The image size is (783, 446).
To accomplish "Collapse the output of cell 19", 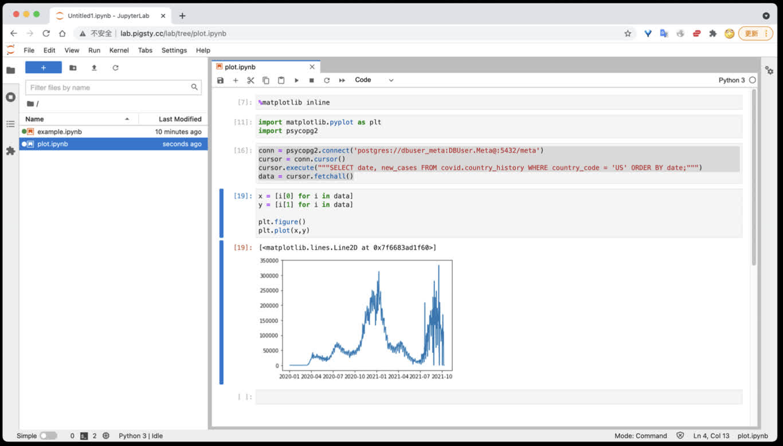I will coord(221,312).
